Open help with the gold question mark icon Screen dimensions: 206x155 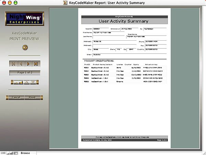coord(25,47)
